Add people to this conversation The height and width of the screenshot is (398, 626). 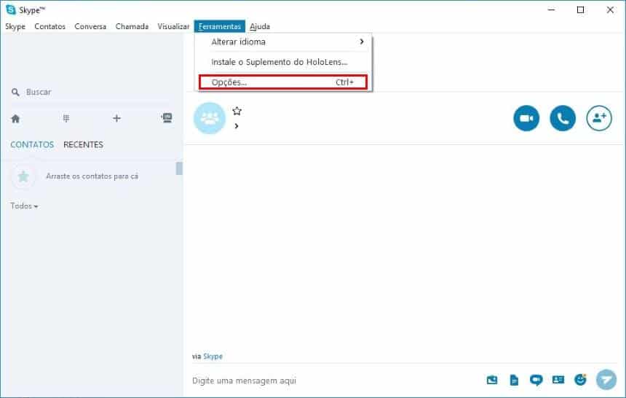(599, 118)
